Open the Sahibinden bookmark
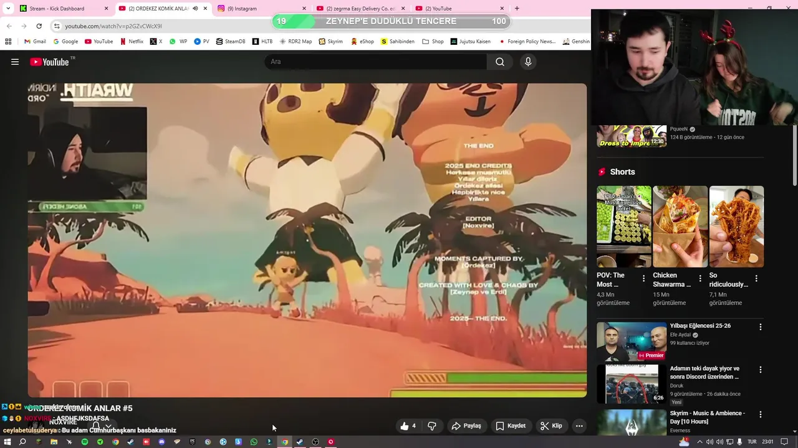 (x=398, y=41)
